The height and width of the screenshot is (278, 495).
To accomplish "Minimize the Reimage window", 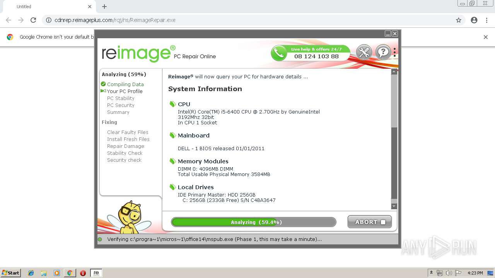I will point(388,34).
